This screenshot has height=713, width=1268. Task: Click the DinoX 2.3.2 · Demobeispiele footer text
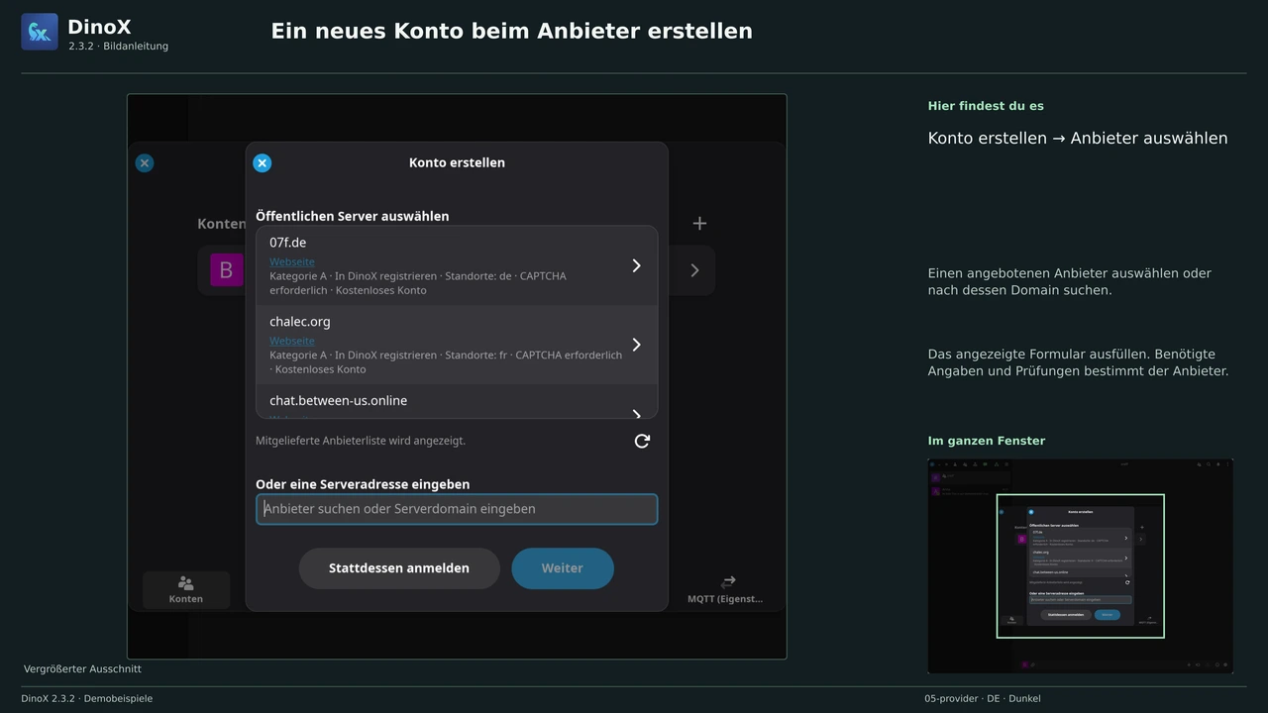click(x=87, y=699)
